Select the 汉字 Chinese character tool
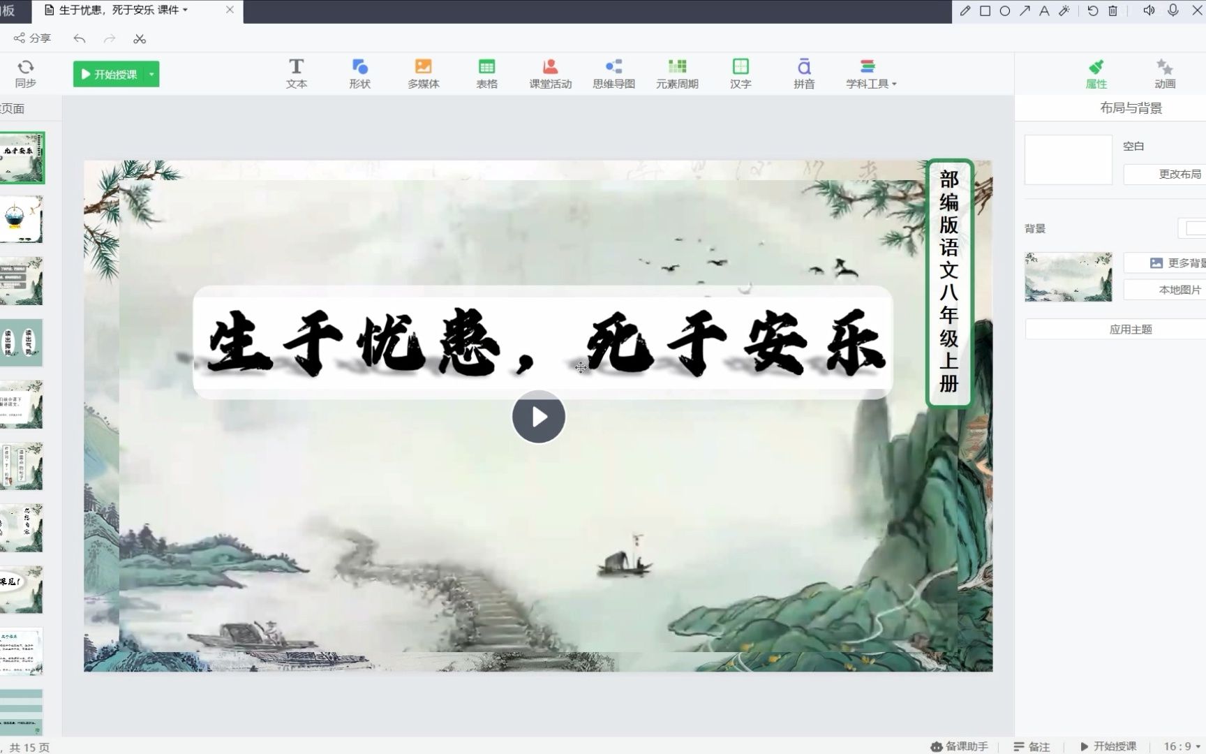The image size is (1206, 754). [740, 73]
